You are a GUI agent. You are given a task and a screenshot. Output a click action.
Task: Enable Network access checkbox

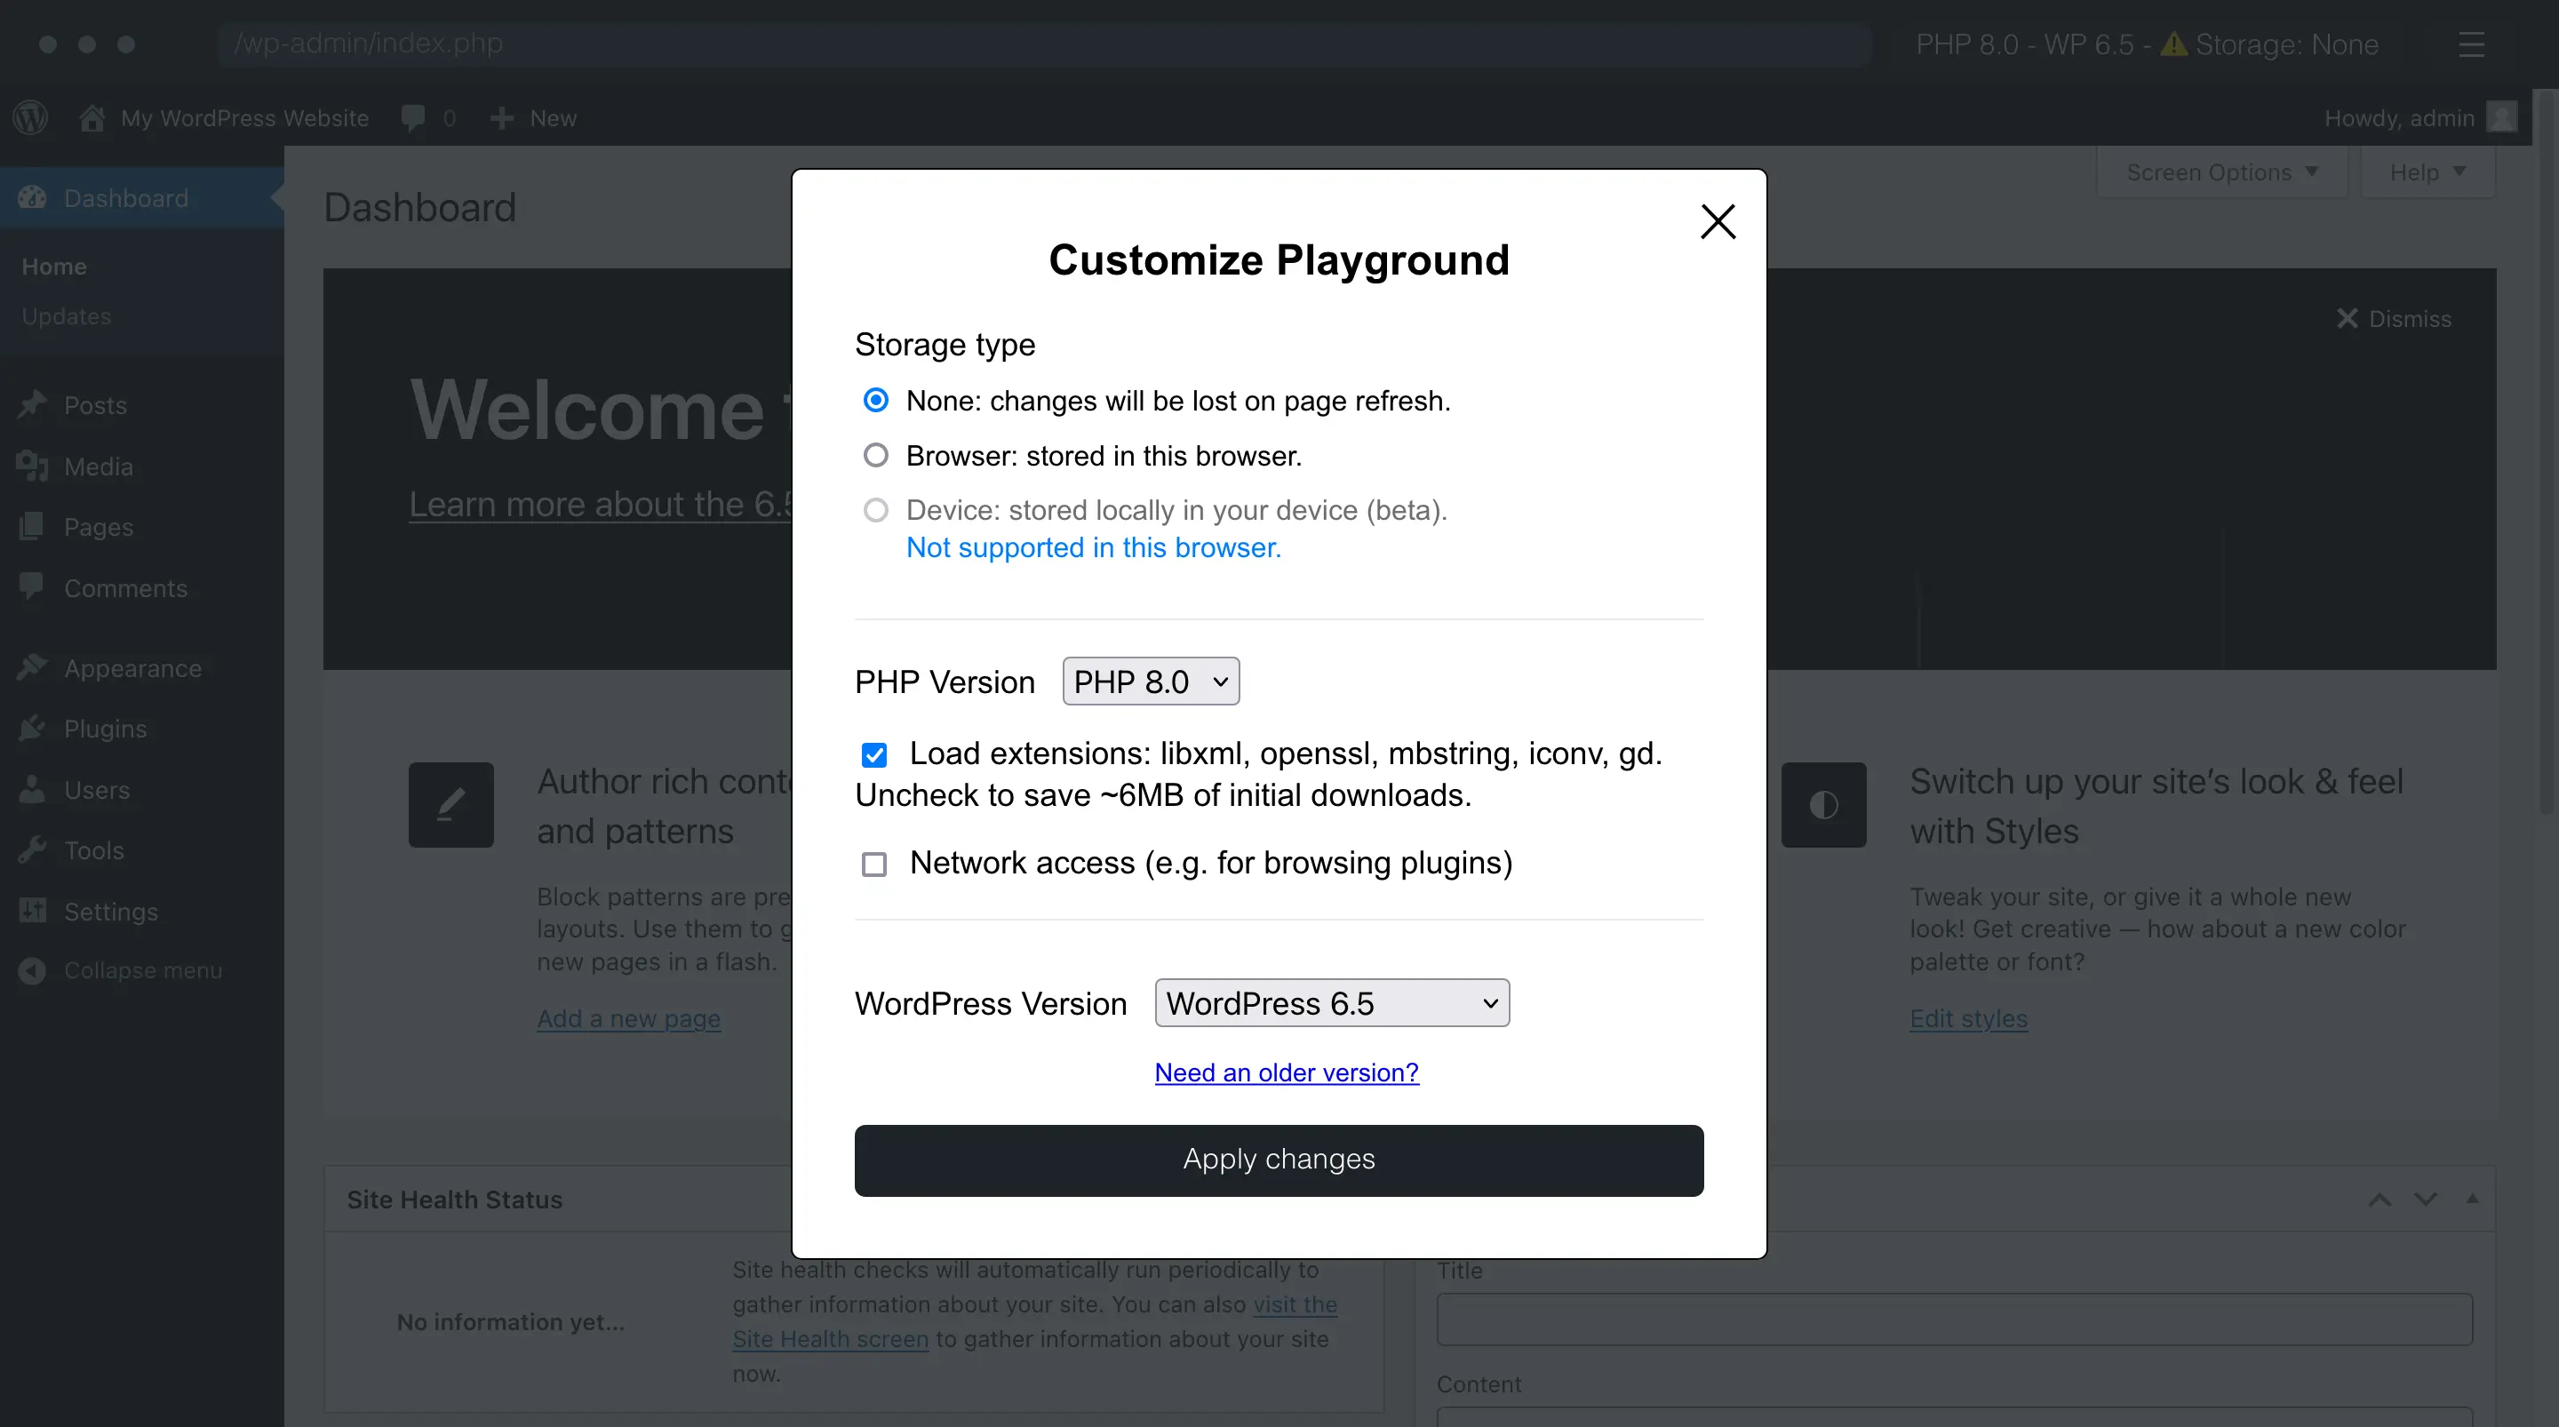(874, 865)
